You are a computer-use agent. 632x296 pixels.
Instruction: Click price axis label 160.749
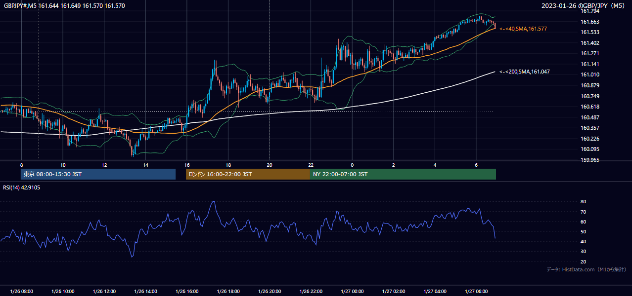(x=589, y=96)
